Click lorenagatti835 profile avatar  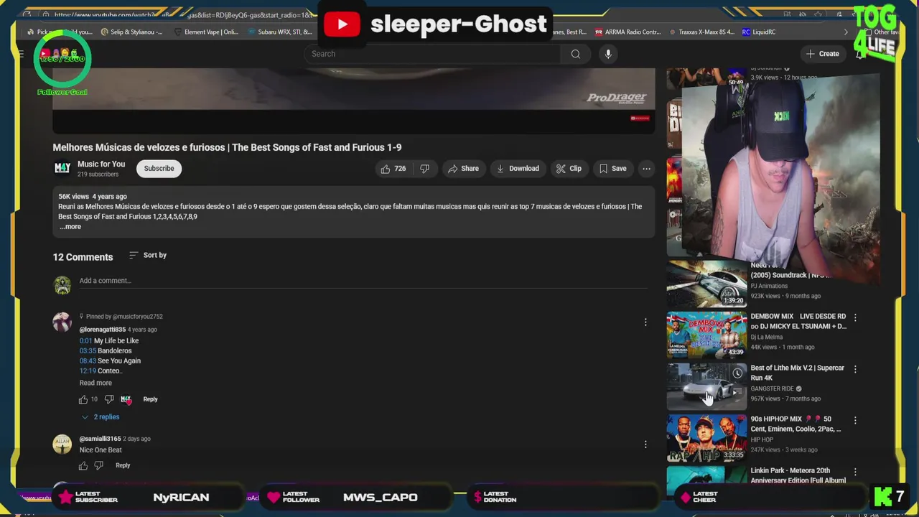(x=62, y=322)
